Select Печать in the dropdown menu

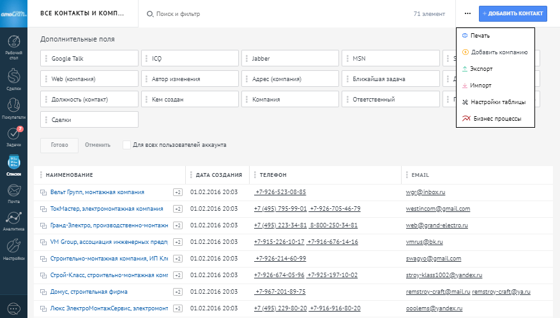point(480,35)
